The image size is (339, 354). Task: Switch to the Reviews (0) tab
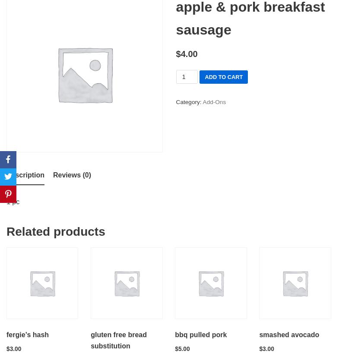72,175
